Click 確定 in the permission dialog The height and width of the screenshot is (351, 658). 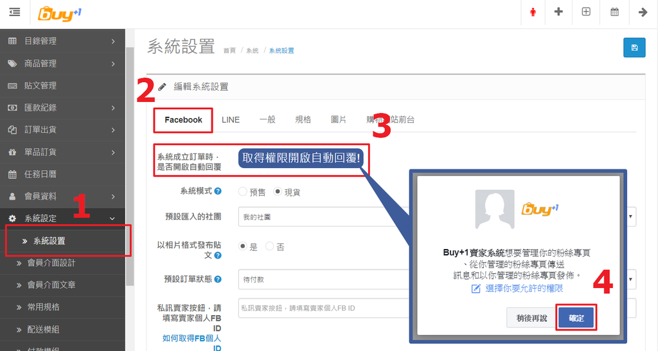pyautogui.click(x=576, y=318)
